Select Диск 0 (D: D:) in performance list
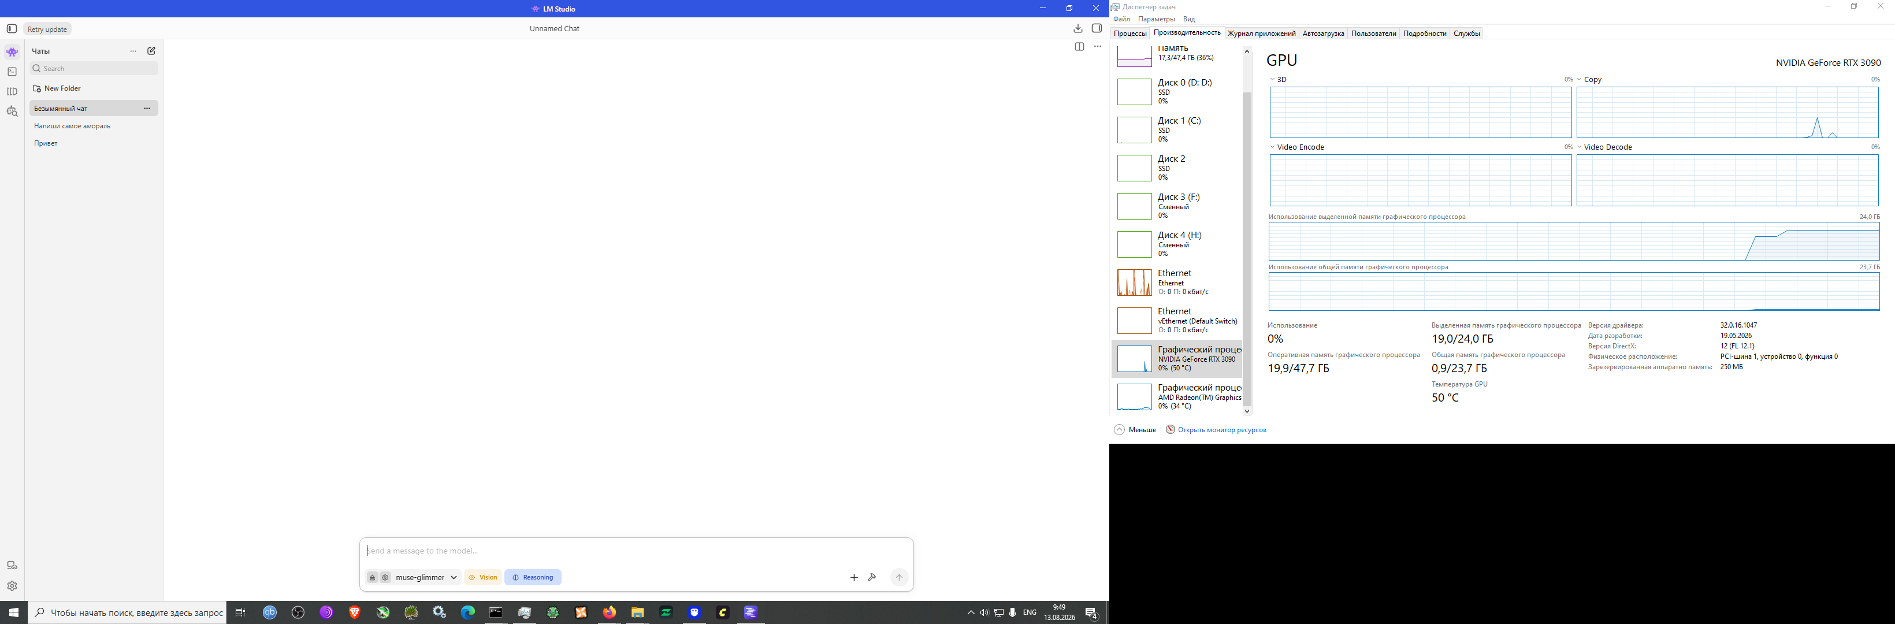Image resolution: width=1895 pixels, height=624 pixels. (1177, 91)
